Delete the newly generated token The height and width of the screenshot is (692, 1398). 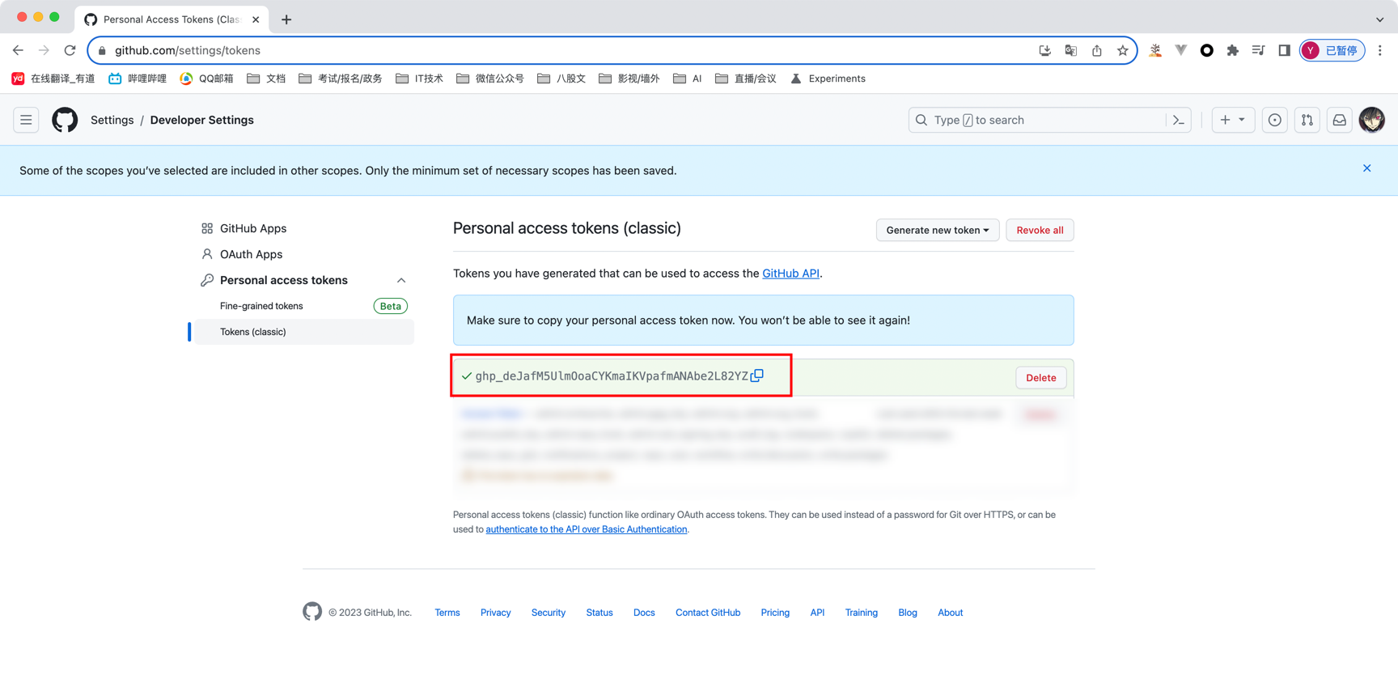coord(1040,377)
